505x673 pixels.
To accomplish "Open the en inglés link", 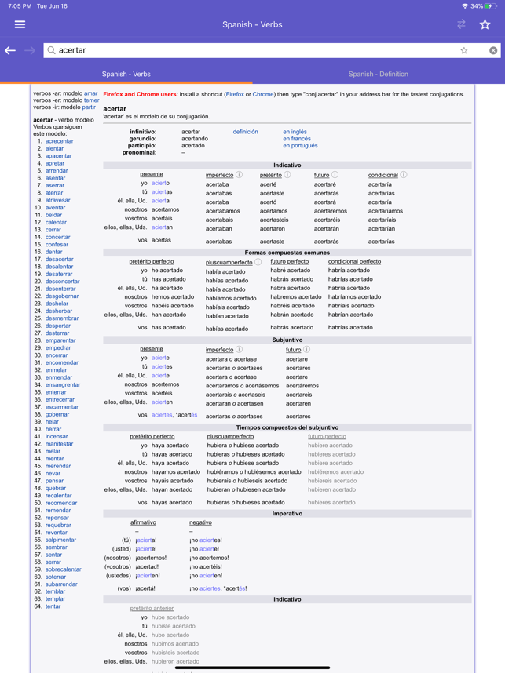I will (295, 132).
